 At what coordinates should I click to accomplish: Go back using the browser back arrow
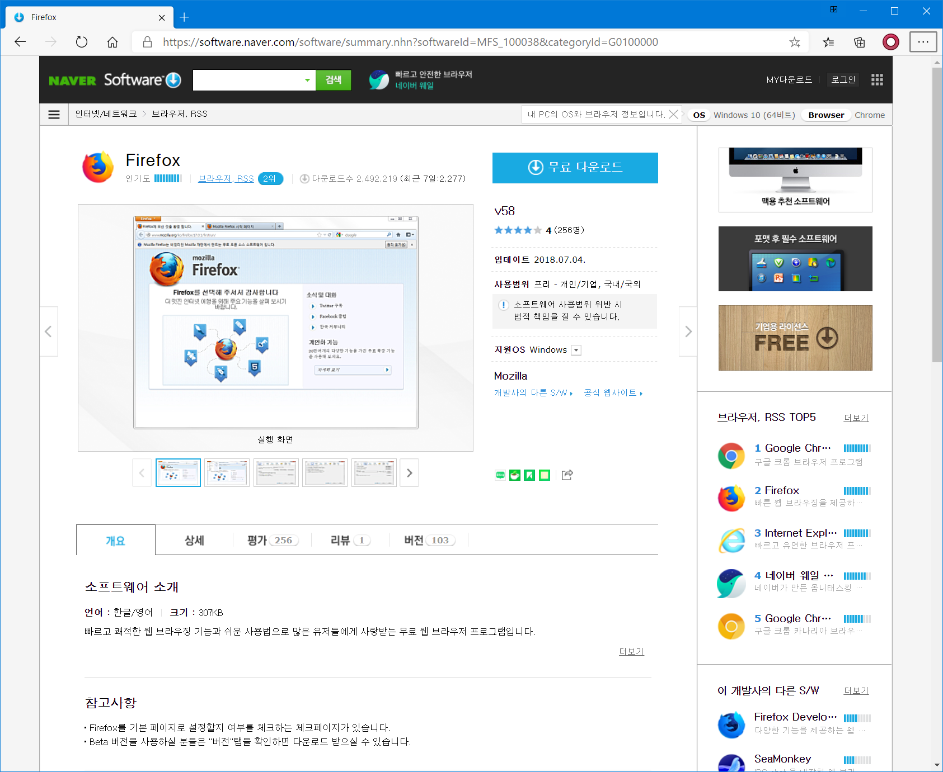(20, 42)
